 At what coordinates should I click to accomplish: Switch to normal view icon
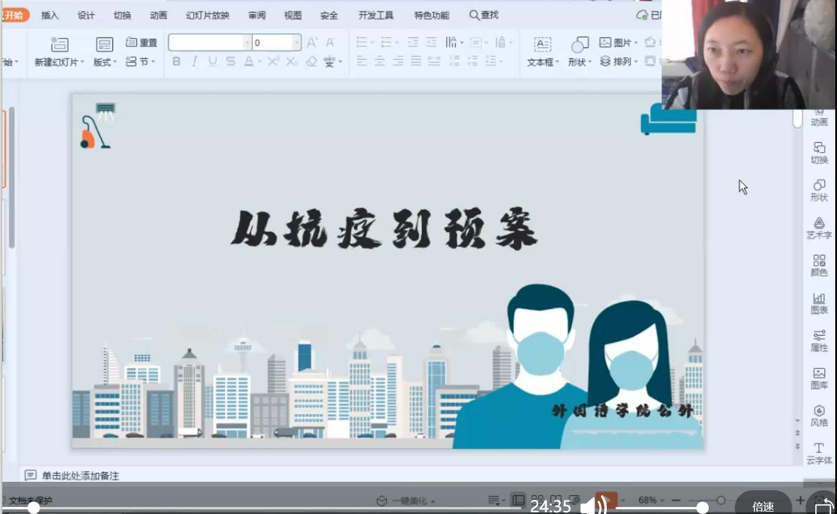(x=518, y=500)
